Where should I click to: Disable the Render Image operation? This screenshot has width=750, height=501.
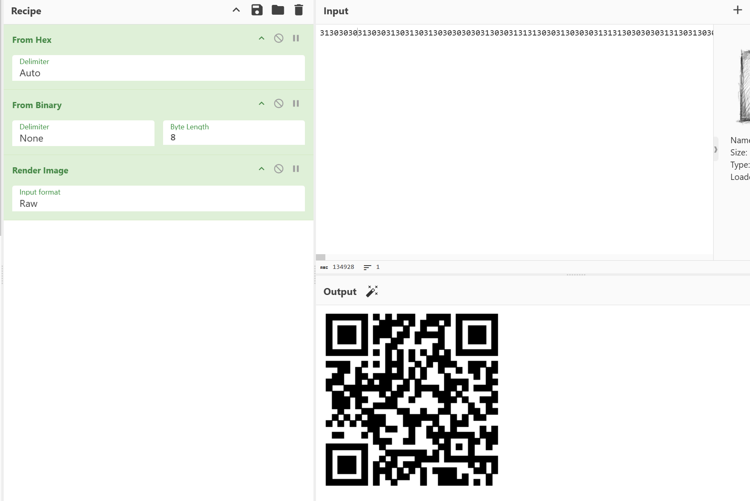coord(279,169)
